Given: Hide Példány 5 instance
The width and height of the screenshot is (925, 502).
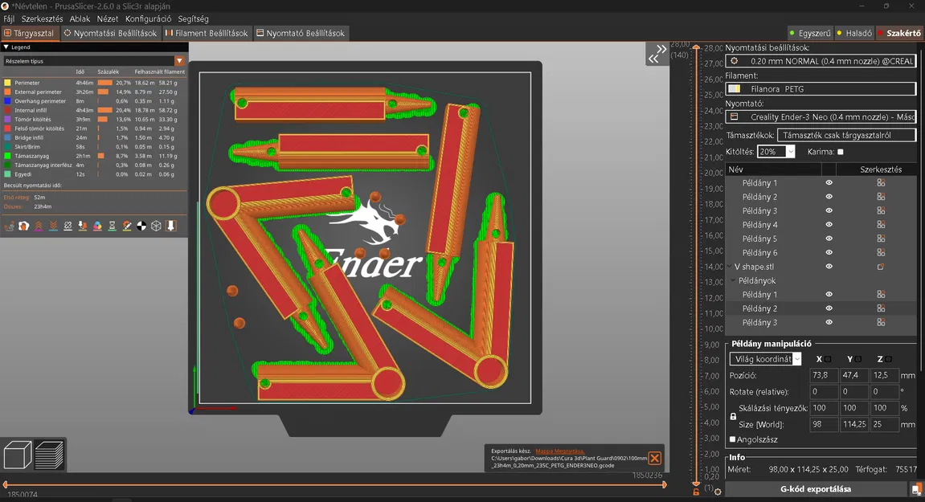Looking at the screenshot, I should tap(829, 239).
